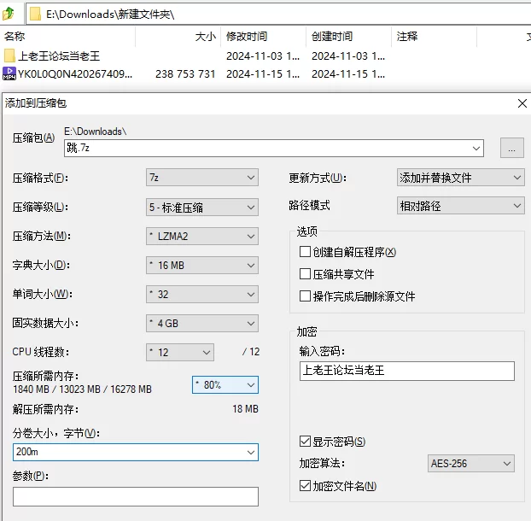Open the 固实数据大小 4 GB dropdown
The width and height of the screenshot is (531, 521).
[x=202, y=324]
